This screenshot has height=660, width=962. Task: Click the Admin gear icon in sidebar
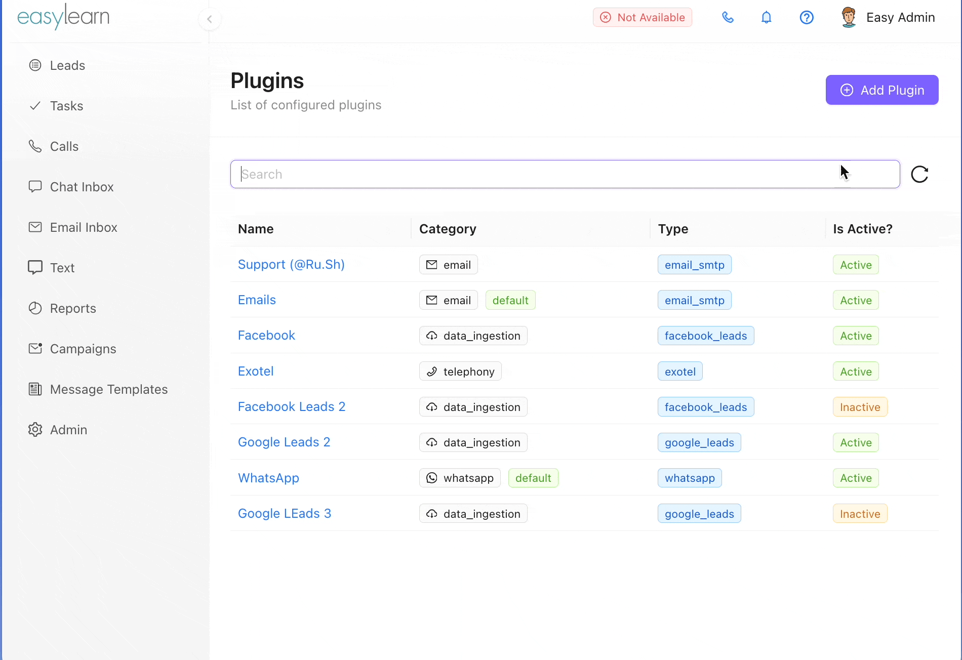[35, 430]
